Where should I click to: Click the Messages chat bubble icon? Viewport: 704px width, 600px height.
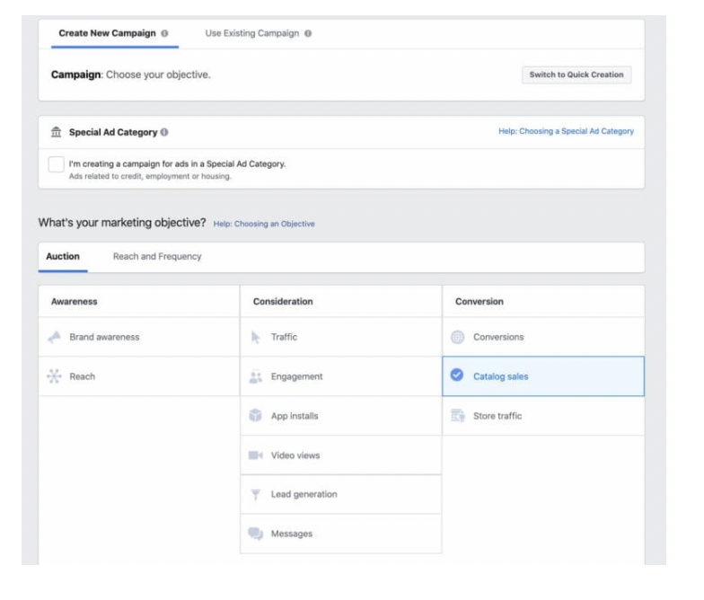click(x=255, y=534)
